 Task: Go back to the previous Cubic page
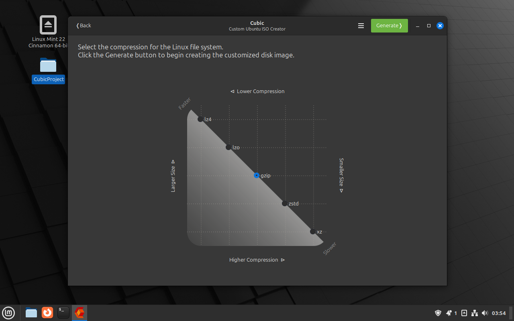pos(84,26)
